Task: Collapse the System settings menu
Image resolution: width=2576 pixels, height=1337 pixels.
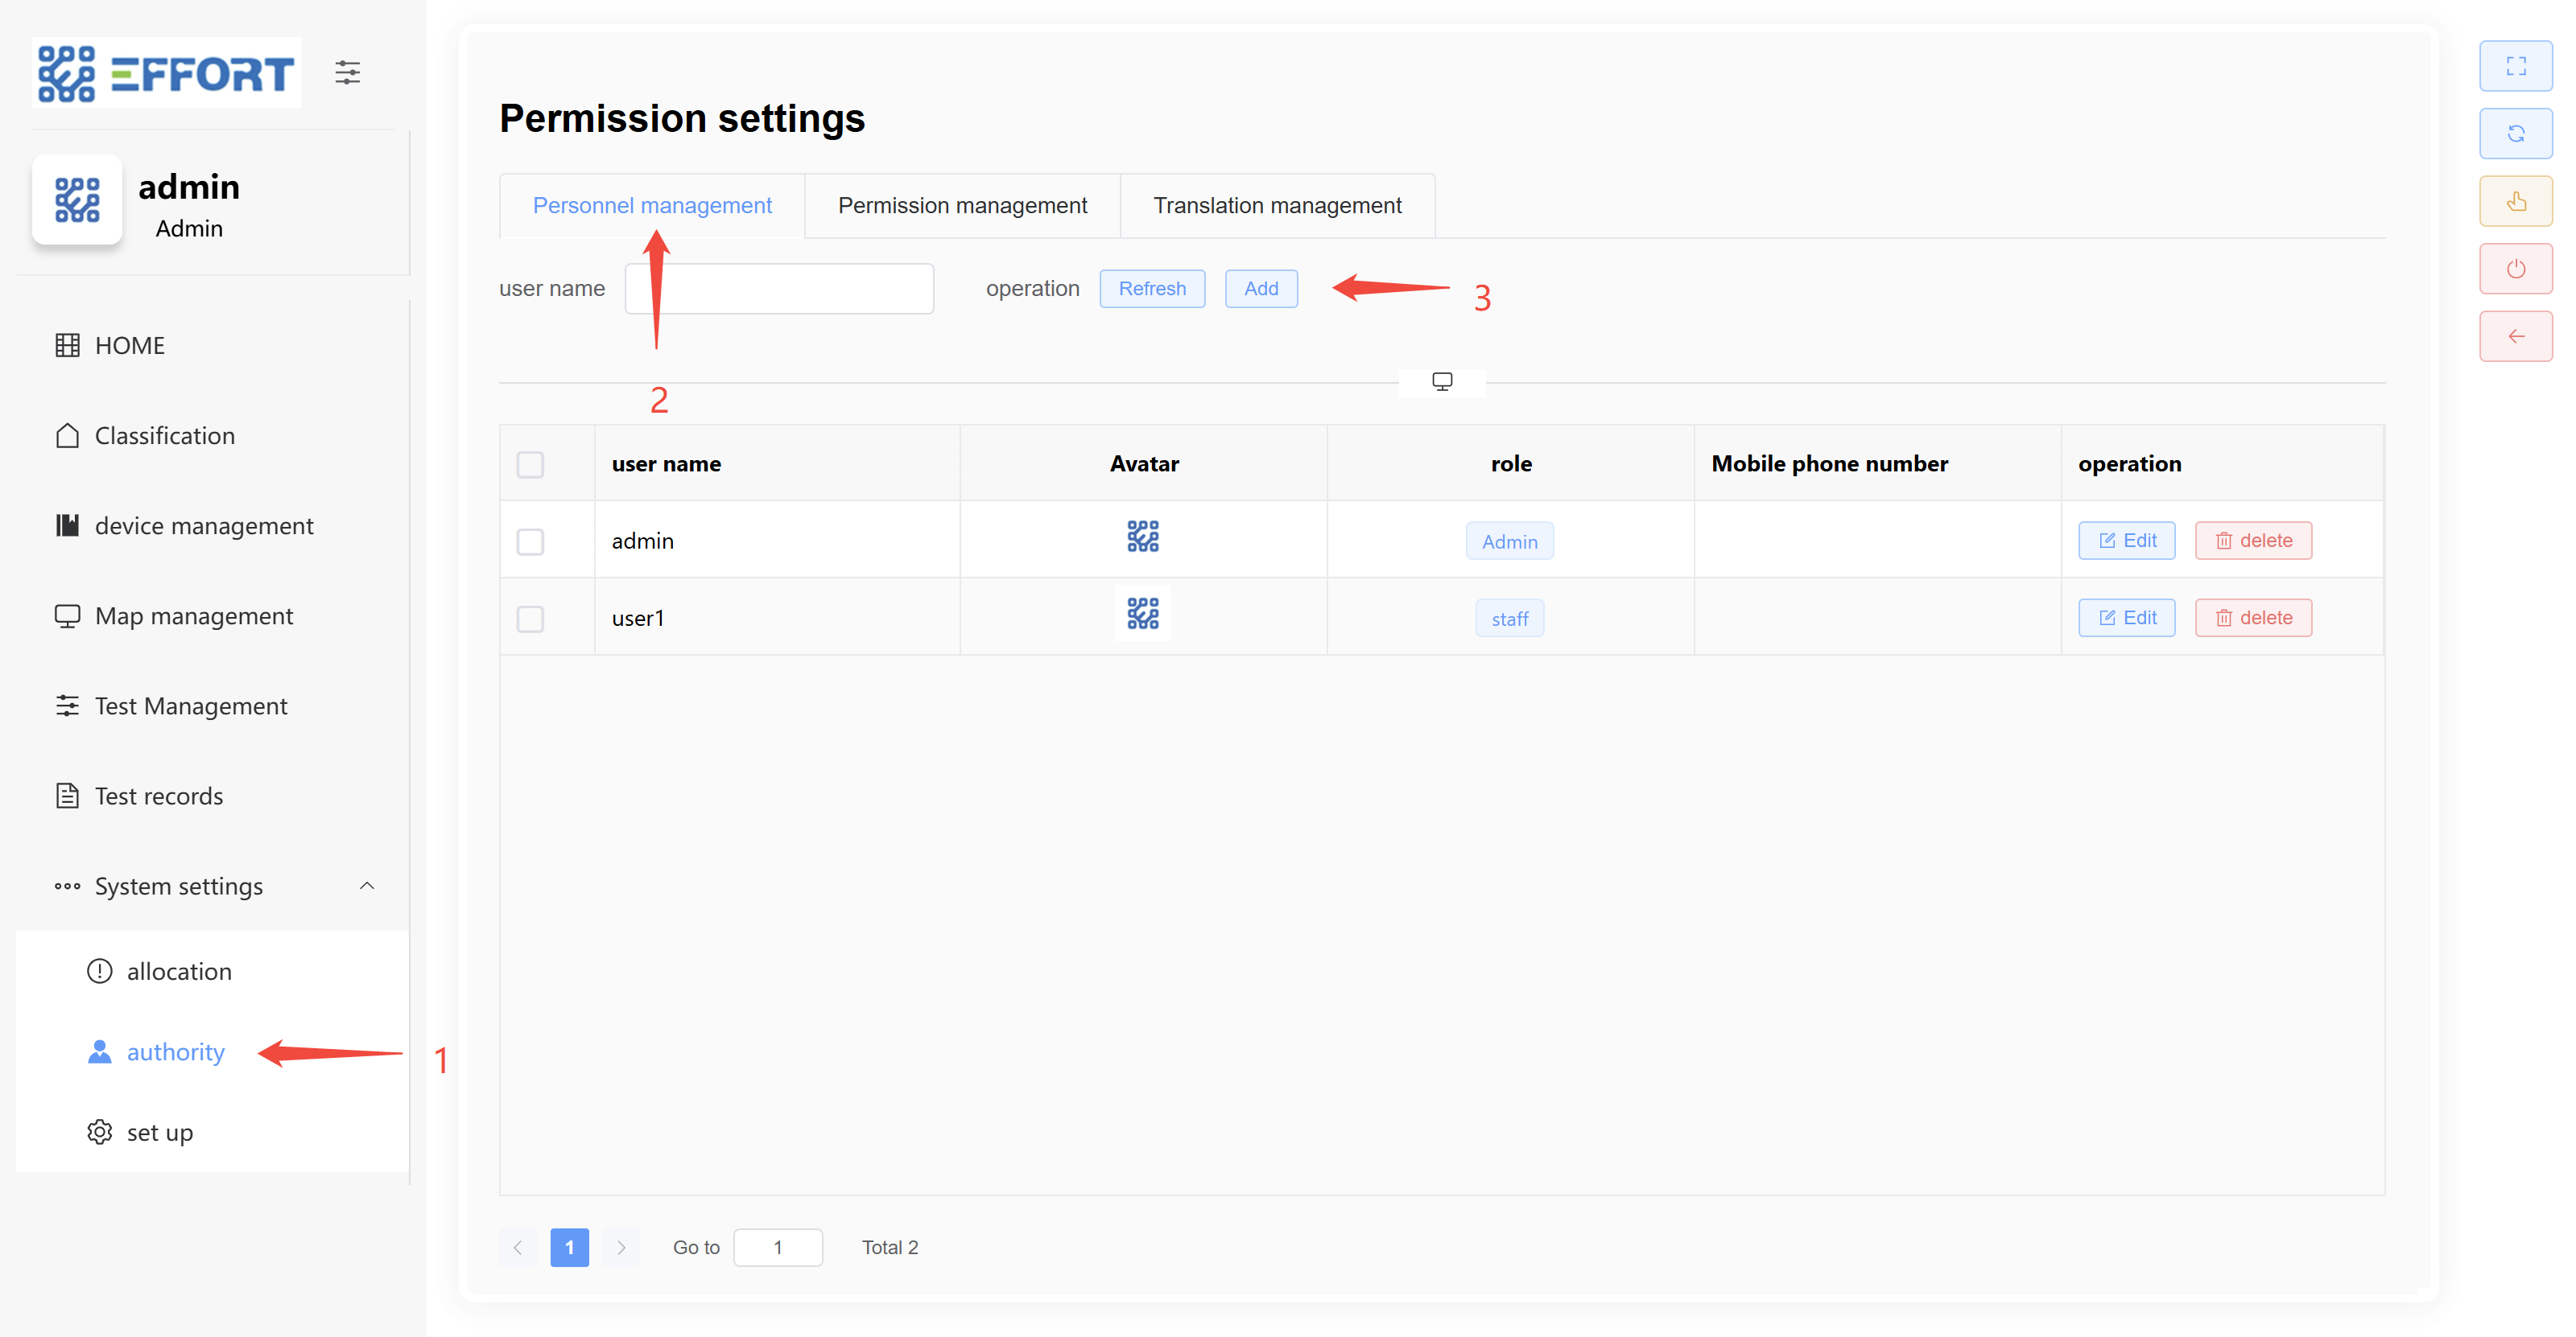Action: click(367, 887)
